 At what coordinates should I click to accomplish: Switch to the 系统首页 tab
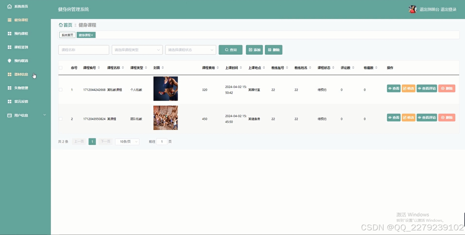tap(67, 35)
